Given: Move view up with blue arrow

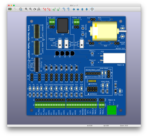Looking at the screenshot, I should pos(82,9).
